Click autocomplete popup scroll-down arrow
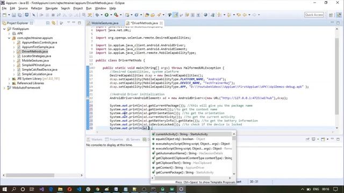The width and height of the screenshot is (344, 193). 234,174
